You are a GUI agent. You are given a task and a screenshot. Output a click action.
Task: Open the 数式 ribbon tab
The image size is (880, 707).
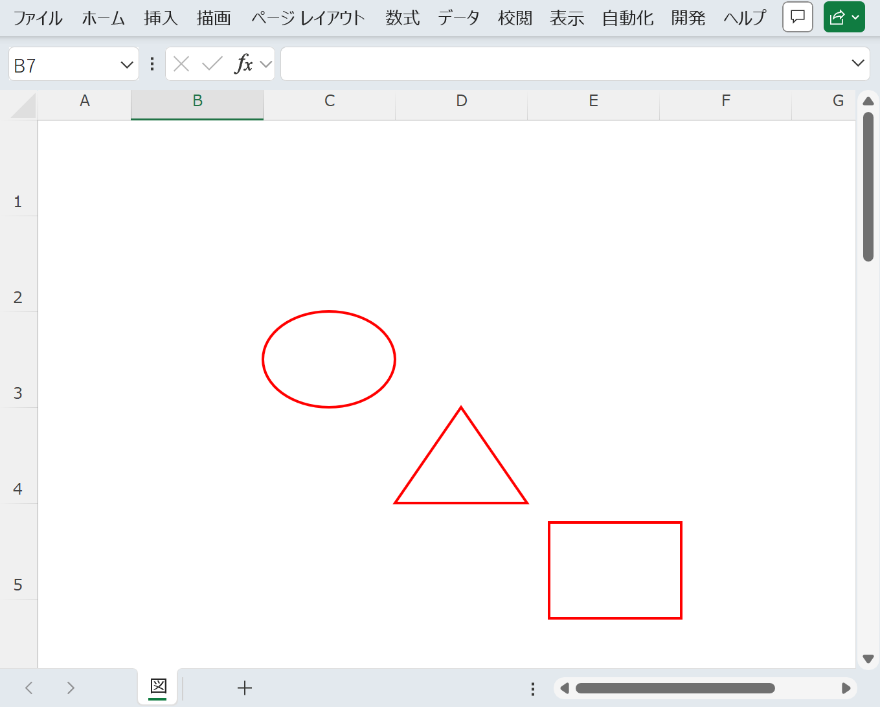pos(402,18)
